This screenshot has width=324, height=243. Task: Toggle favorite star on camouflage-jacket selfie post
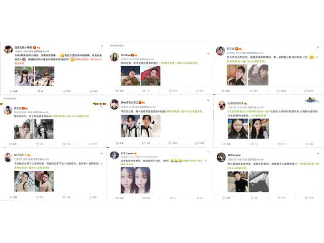tap(119, 91)
